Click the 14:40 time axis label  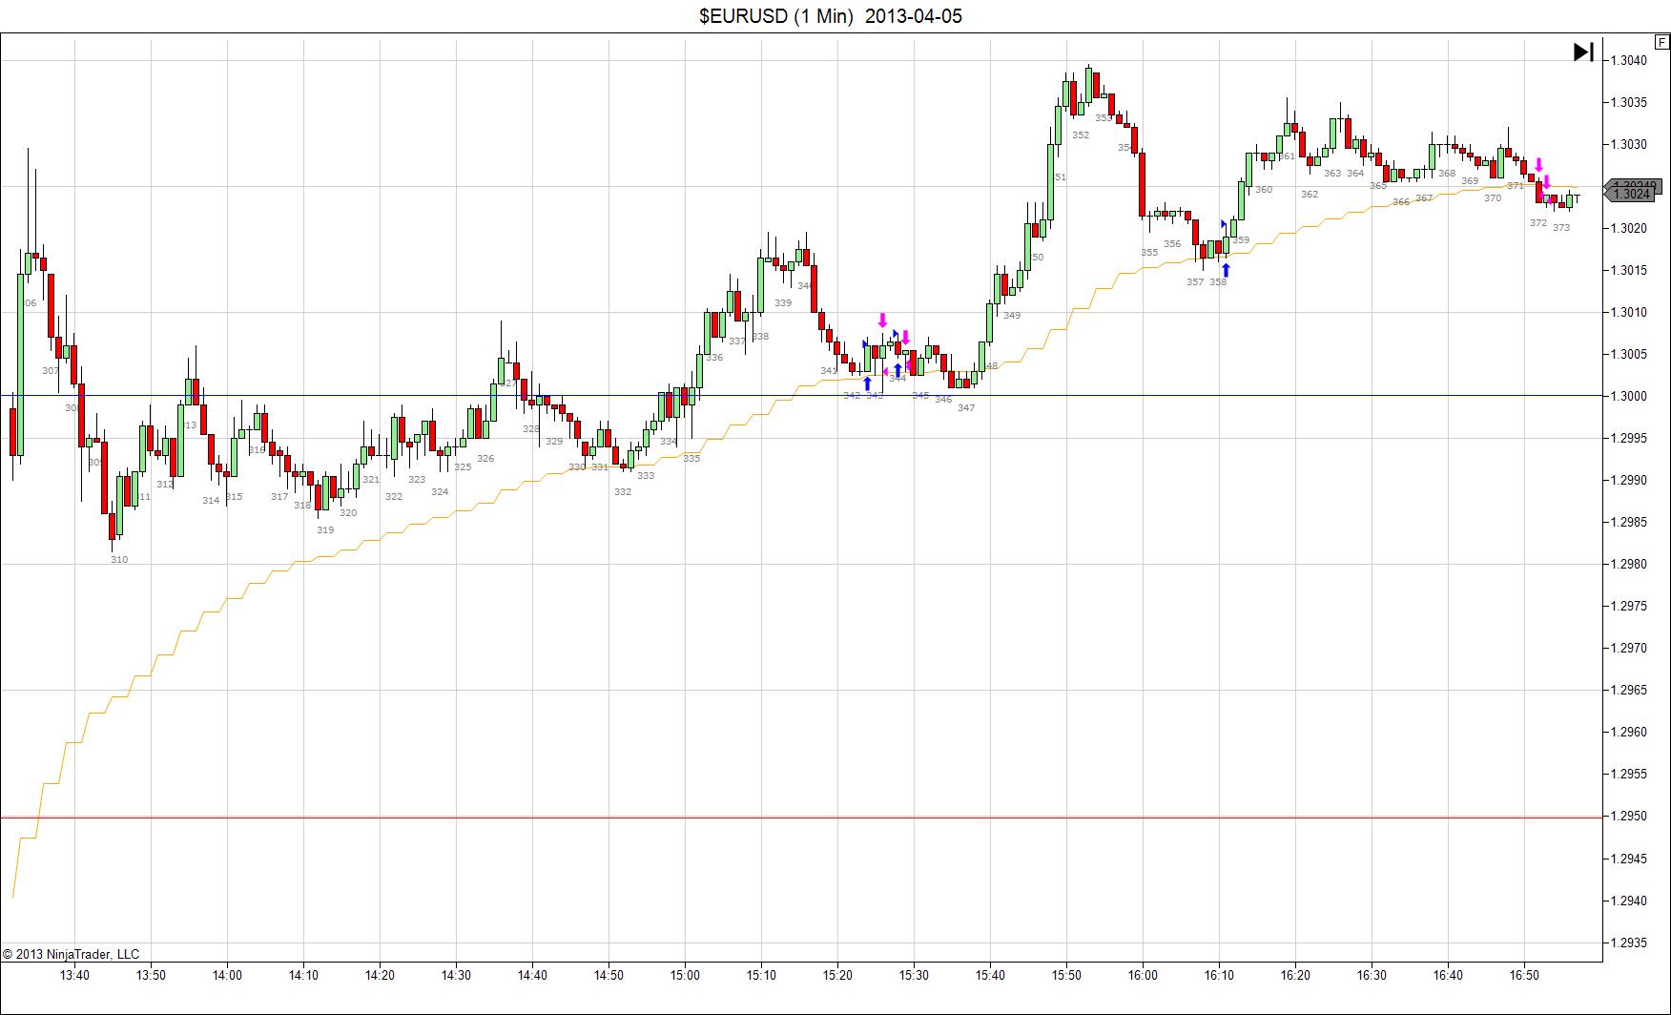click(532, 975)
